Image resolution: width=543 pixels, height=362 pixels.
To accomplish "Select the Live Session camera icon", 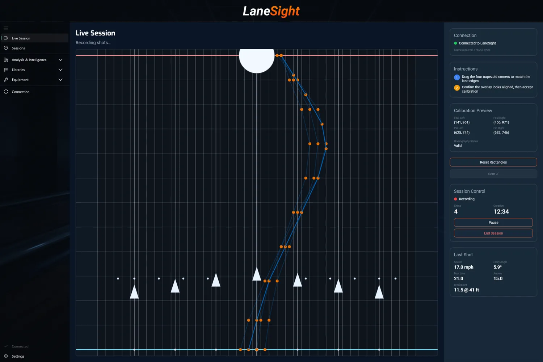I will (6, 38).
